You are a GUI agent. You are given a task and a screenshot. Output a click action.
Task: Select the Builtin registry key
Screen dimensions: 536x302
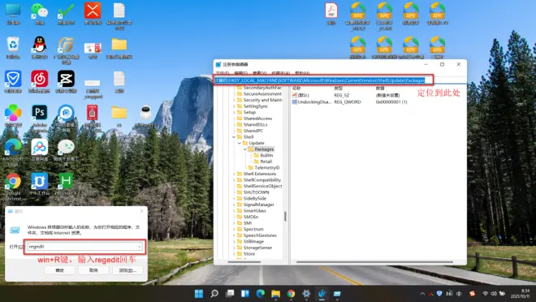(266, 155)
